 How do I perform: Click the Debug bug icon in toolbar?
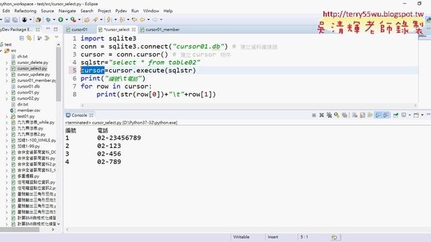pyautogui.click(x=48, y=19)
